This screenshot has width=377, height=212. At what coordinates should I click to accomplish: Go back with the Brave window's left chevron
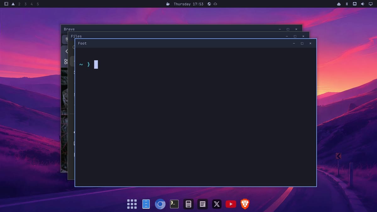(67, 51)
